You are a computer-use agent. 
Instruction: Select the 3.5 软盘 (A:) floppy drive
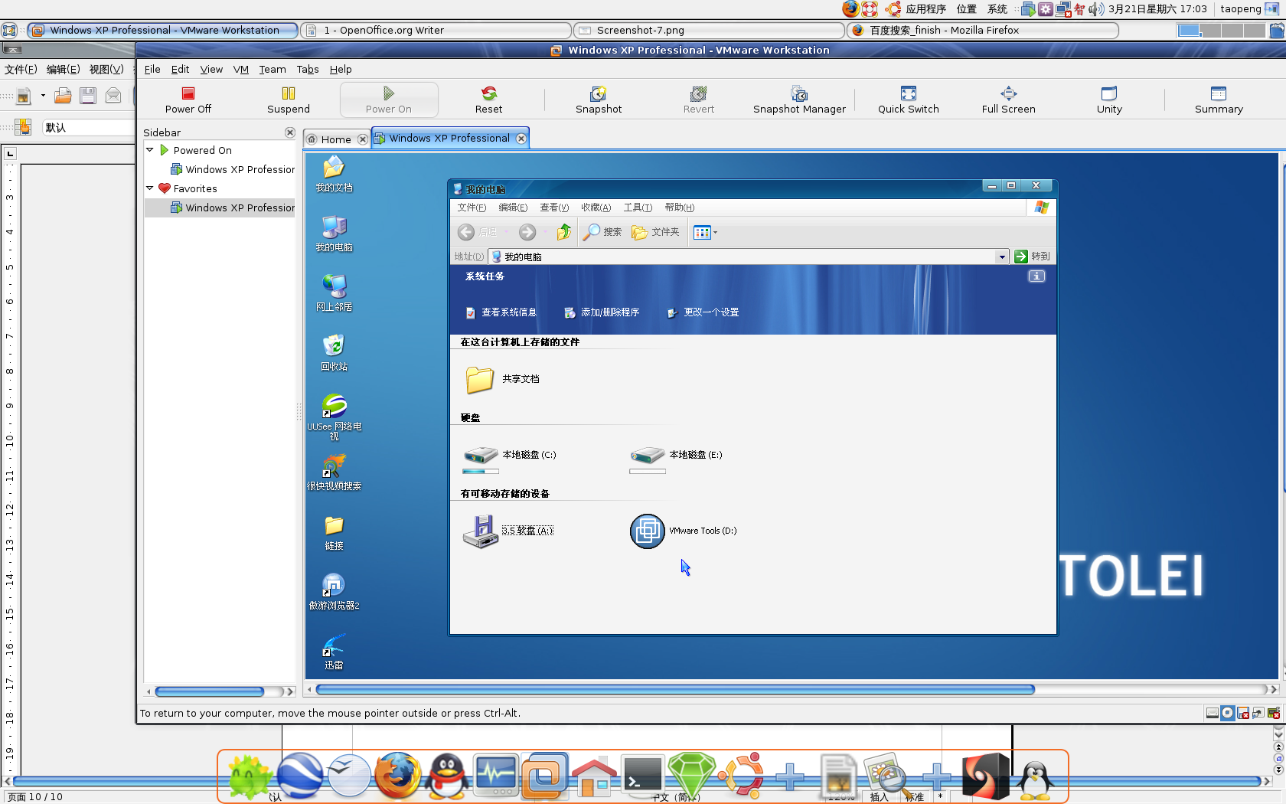508,531
